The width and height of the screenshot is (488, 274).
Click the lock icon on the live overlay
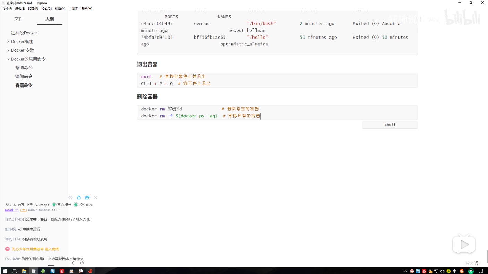click(x=79, y=198)
